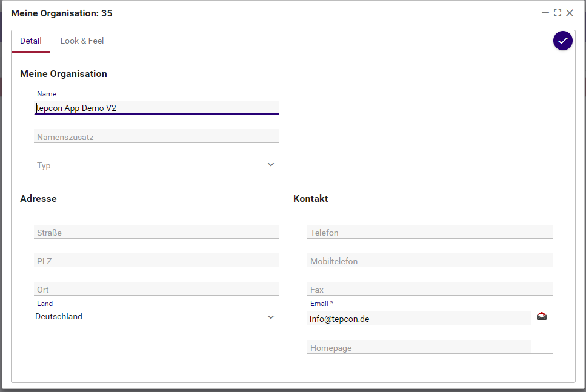Viewport: 586px width, 392px height.
Task: Click the Ort text field
Action: pos(156,290)
